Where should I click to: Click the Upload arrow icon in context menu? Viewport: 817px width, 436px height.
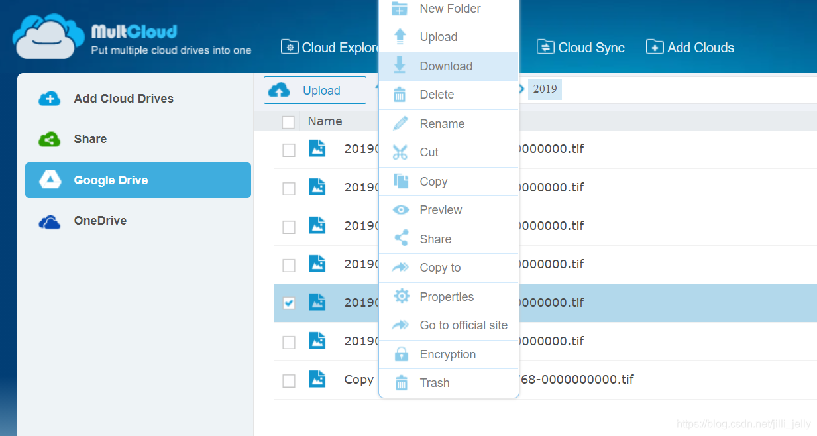[400, 37]
